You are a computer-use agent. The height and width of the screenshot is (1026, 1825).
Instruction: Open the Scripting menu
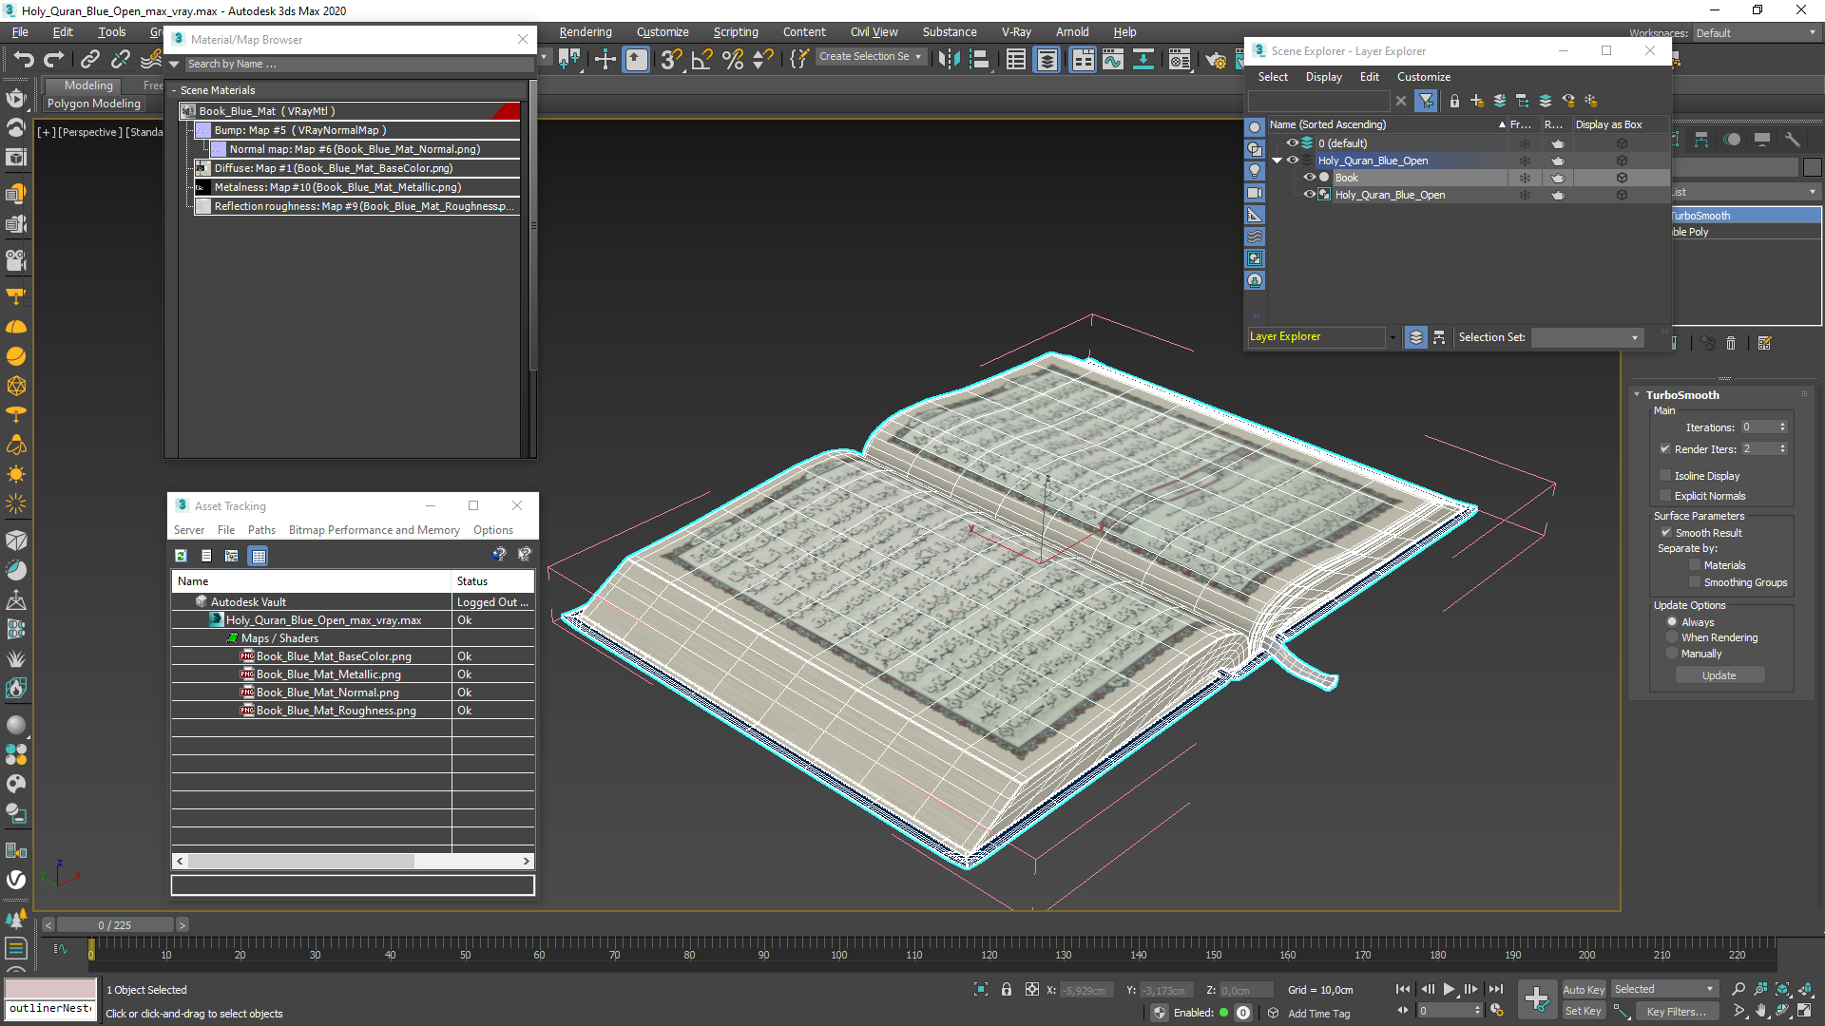point(736,32)
